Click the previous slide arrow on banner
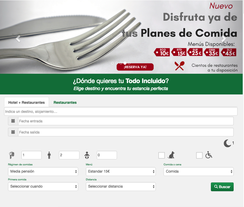Screen dimensions: 244x207 (18, 39)
